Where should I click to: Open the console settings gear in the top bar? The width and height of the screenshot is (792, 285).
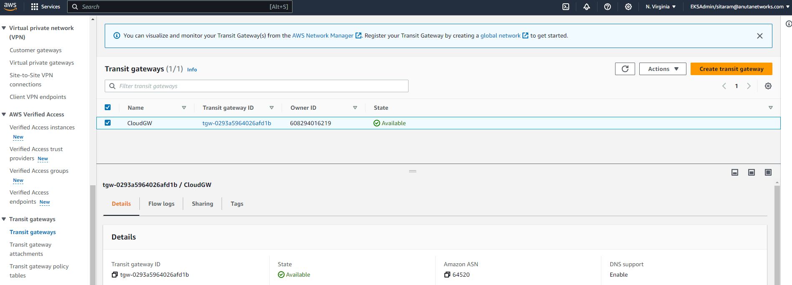pos(628,7)
